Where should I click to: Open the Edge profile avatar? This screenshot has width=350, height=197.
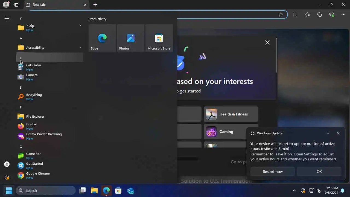pyautogui.click(x=6, y=5)
